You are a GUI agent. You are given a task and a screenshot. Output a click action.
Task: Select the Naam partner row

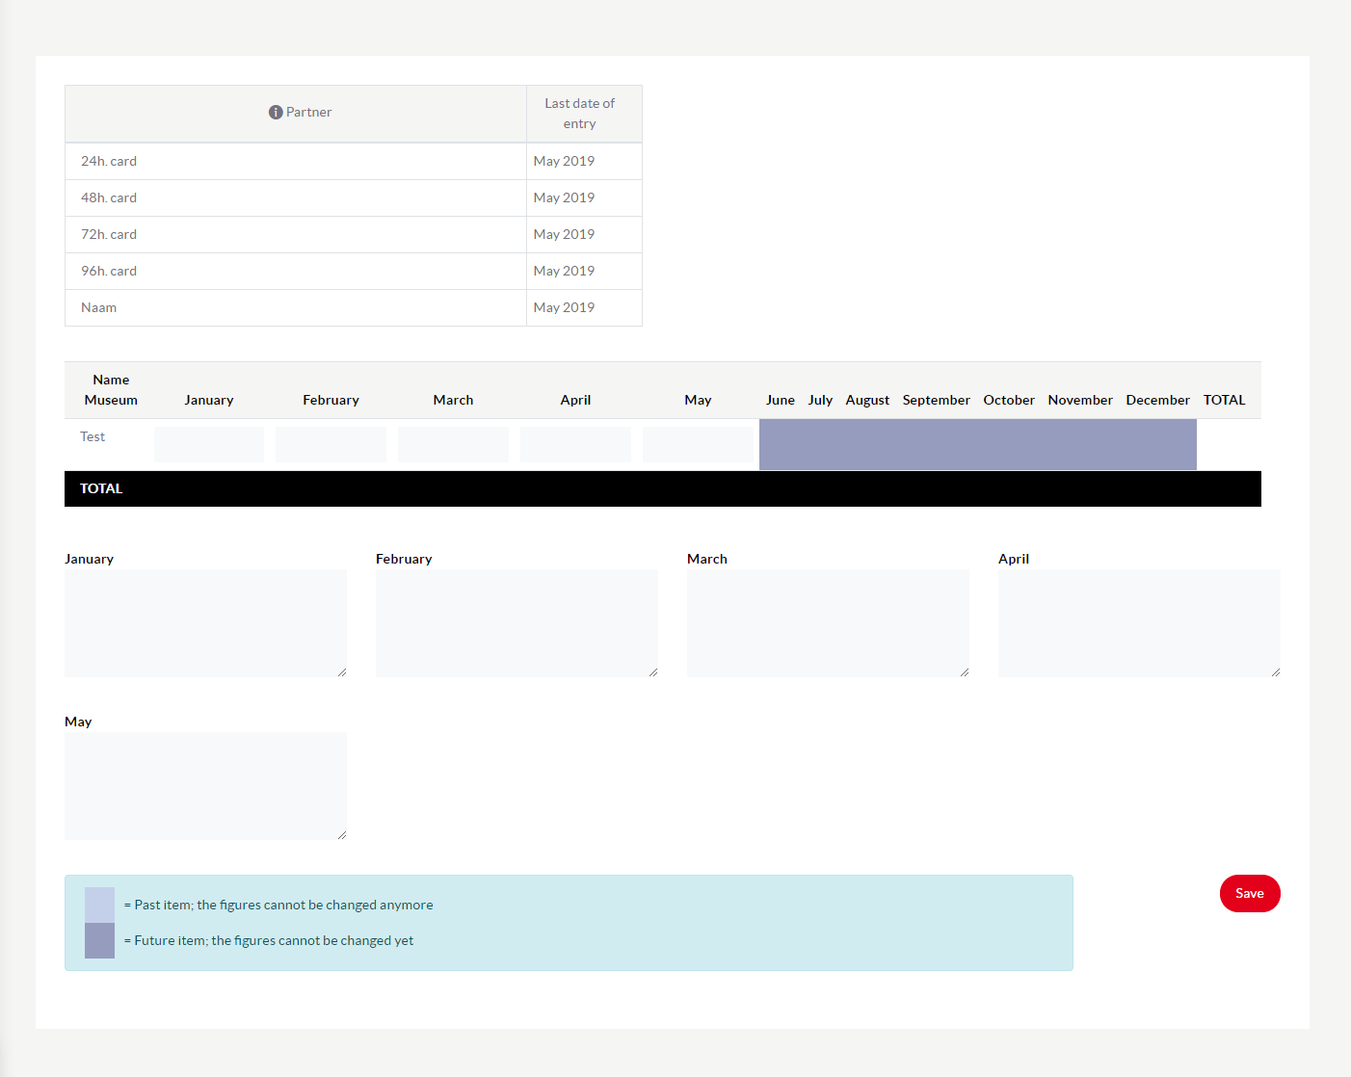(x=354, y=307)
